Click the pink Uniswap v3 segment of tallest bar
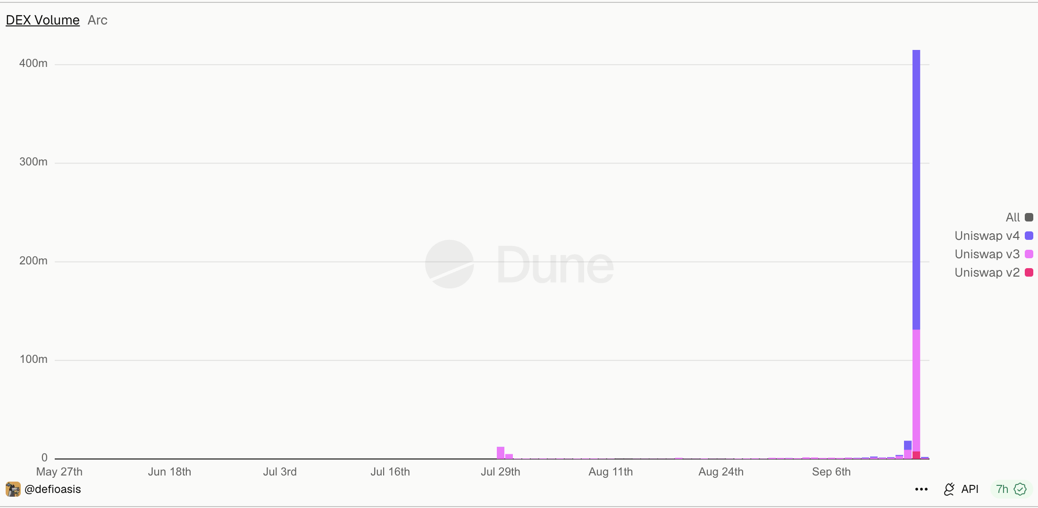This screenshot has height=508, width=1038. coord(916,390)
